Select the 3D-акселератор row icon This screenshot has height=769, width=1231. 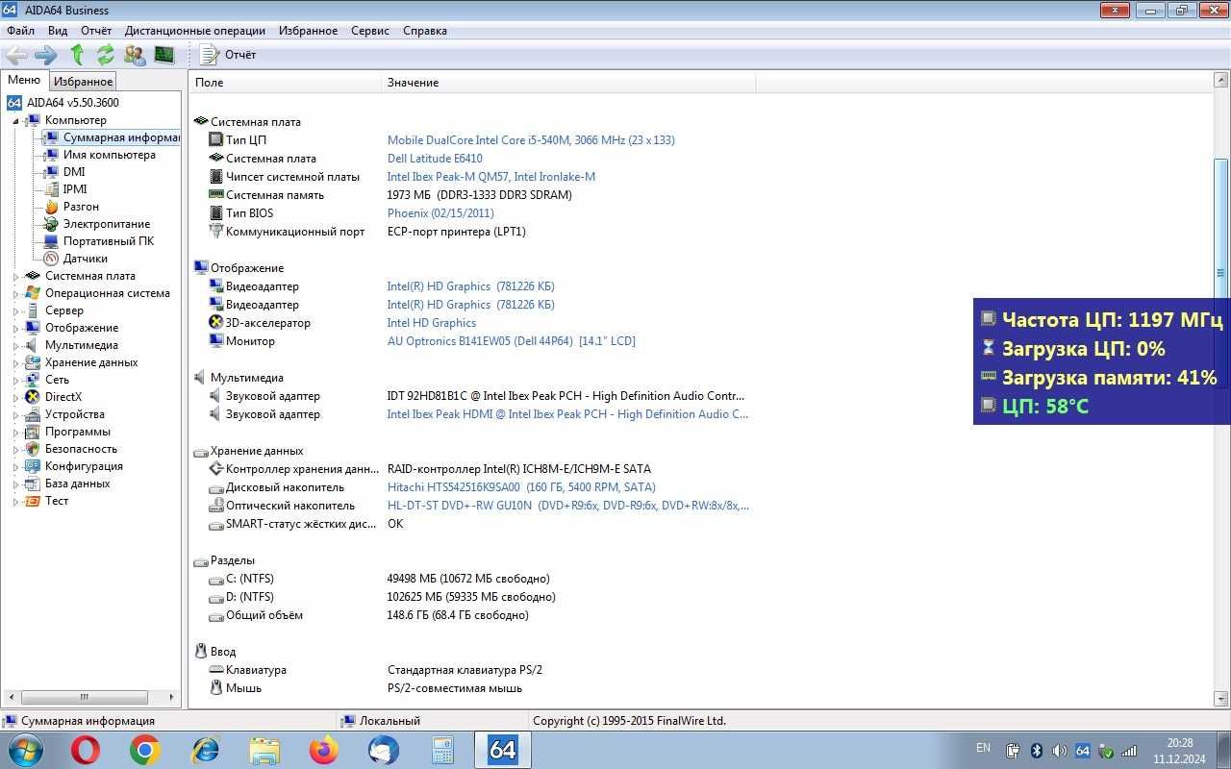tap(215, 323)
